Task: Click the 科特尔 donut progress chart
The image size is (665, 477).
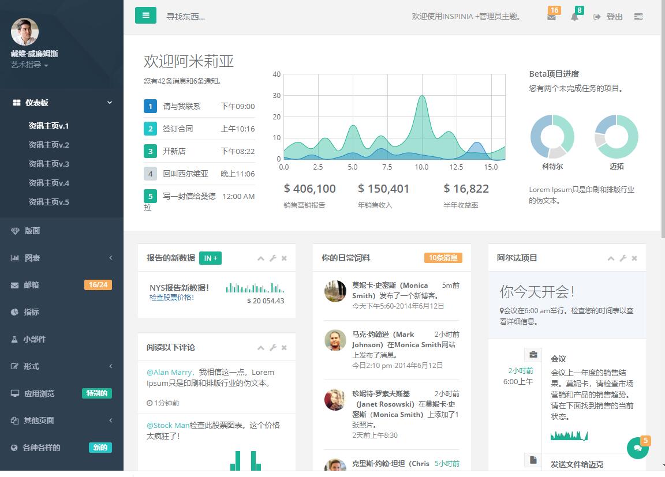Action: [552, 136]
